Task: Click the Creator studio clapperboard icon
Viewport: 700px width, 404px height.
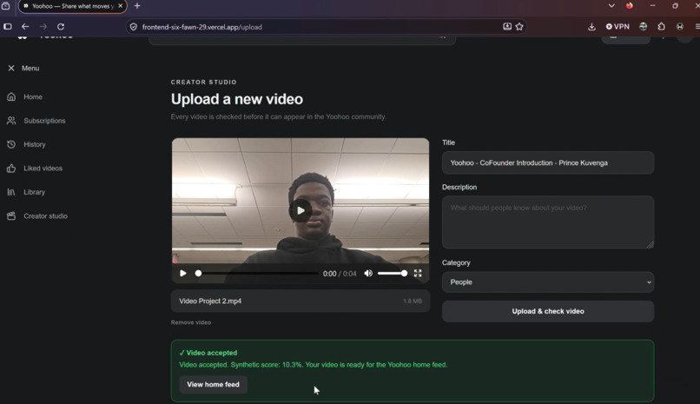Action: [x=11, y=216]
